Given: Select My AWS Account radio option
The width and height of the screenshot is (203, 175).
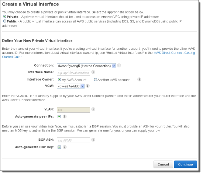Looking at the screenshot, I should (x=59, y=80).
